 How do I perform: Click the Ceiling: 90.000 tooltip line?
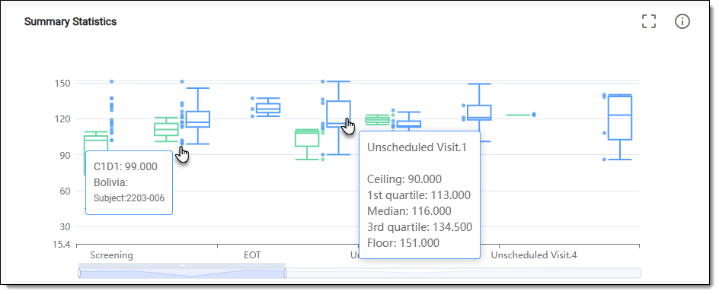tap(404, 179)
